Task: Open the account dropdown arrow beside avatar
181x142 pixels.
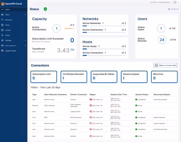Action: click(x=178, y=2)
